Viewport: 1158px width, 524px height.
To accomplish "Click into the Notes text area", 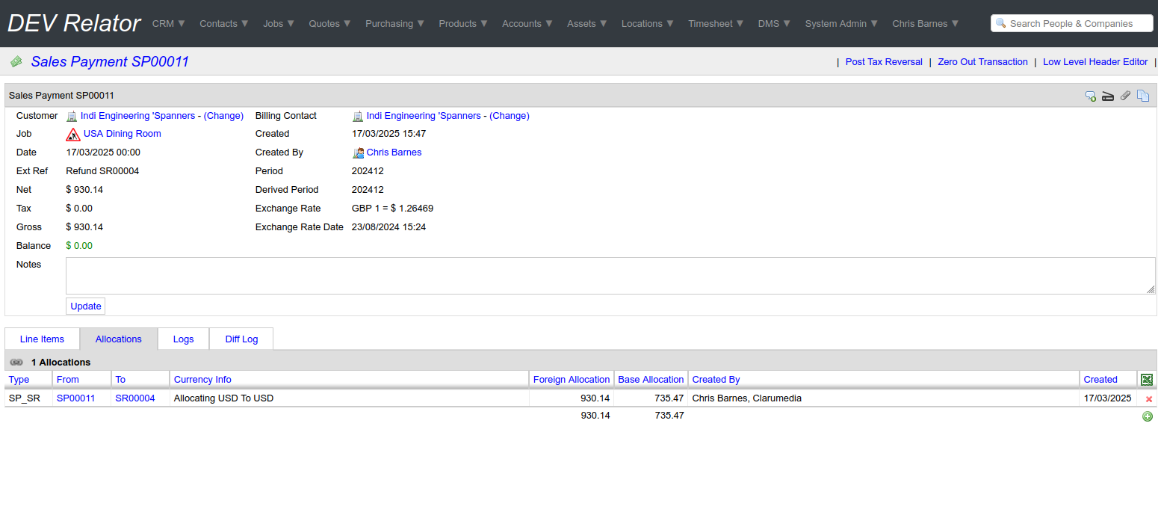I will coord(610,276).
